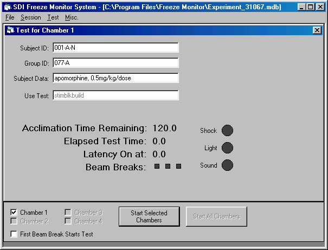
Task: Click the middle Beam Breaks square
Action: (x=168, y=166)
